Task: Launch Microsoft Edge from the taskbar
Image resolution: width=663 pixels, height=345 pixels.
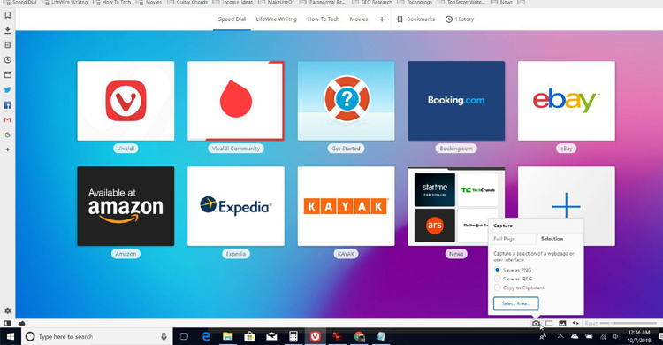Action: pos(206,336)
